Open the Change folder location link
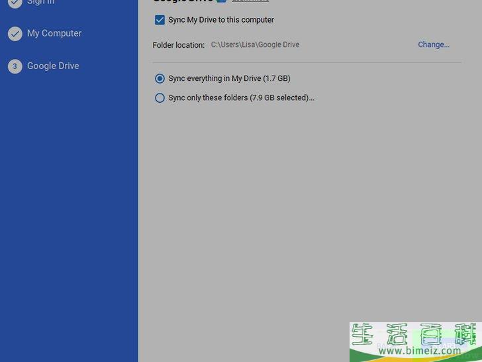Image resolution: width=482 pixels, height=362 pixels. click(x=434, y=44)
